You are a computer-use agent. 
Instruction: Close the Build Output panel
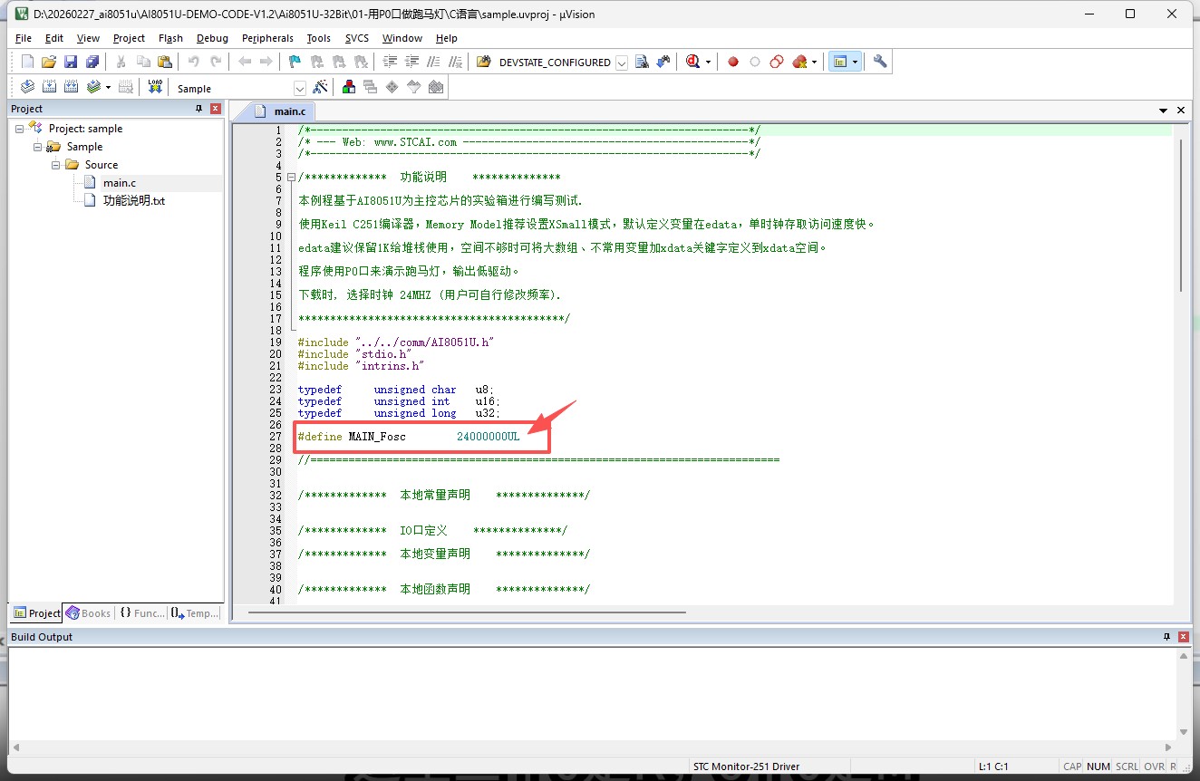[x=1184, y=637]
